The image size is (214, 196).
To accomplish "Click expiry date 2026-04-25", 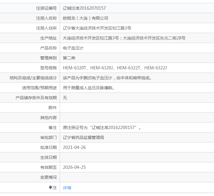I will point(74,167).
